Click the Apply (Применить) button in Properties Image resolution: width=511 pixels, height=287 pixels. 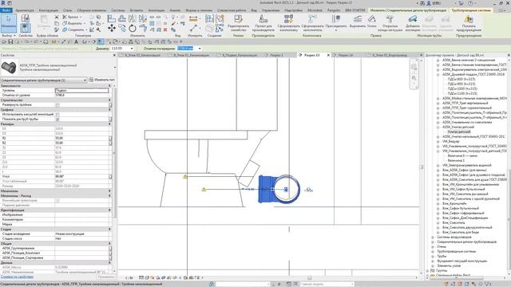[x=106, y=277]
